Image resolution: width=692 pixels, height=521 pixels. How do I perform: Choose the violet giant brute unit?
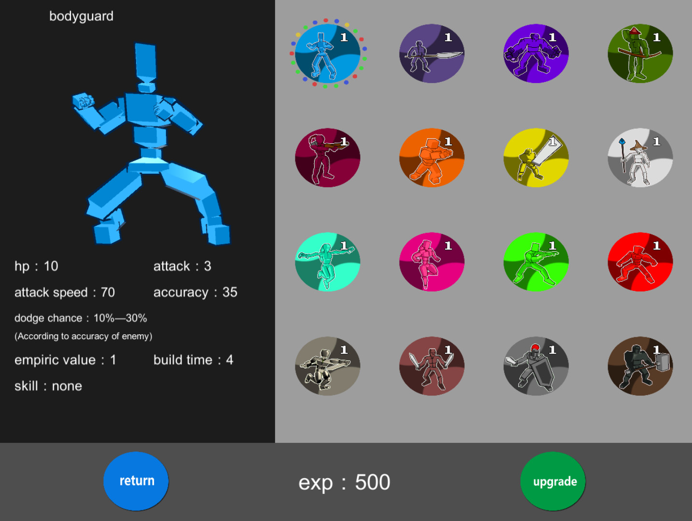pyautogui.click(x=536, y=54)
